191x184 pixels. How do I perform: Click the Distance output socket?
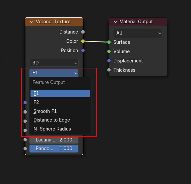pyautogui.click(x=83, y=32)
